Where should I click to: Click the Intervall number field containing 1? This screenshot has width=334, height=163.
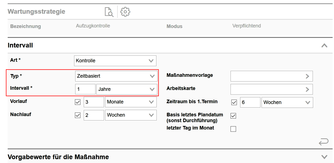click(85, 89)
